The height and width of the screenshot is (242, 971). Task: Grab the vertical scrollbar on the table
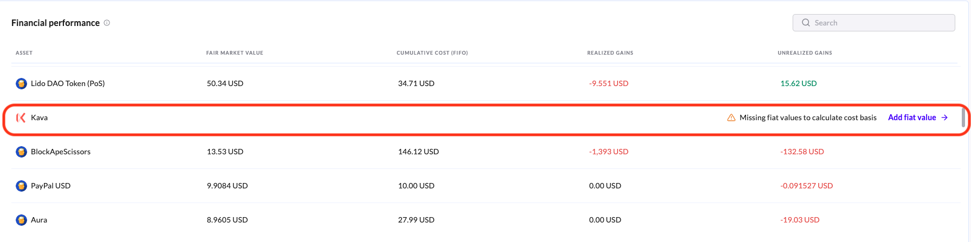(963, 117)
